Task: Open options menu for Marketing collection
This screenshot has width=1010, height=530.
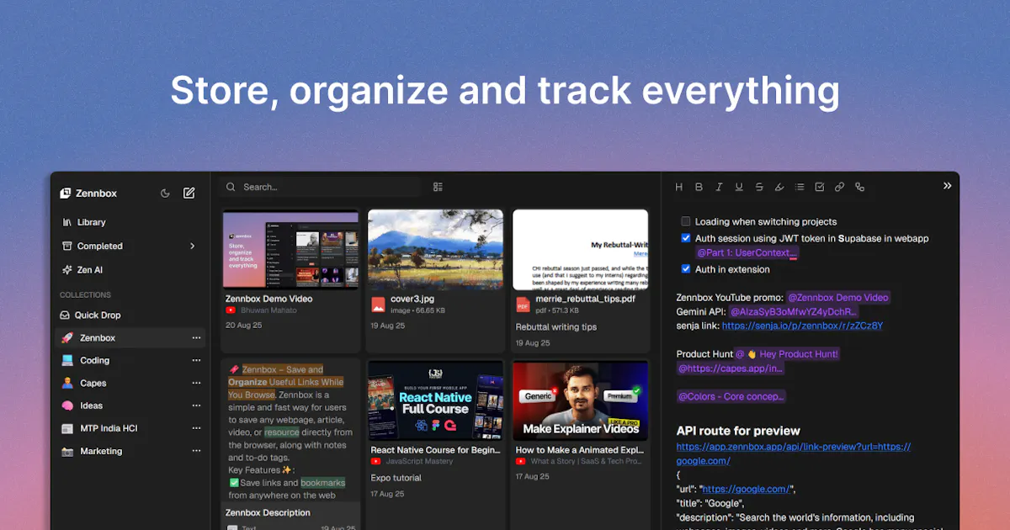Action: [196, 451]
